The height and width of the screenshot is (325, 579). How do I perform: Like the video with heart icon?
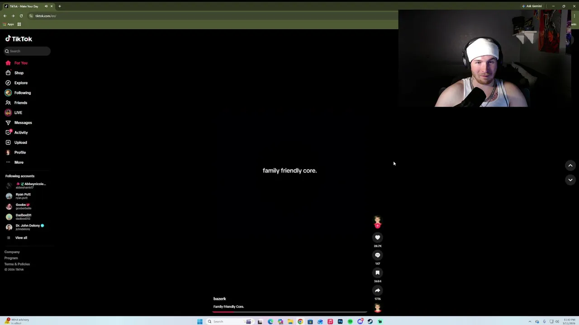point(377,237)
